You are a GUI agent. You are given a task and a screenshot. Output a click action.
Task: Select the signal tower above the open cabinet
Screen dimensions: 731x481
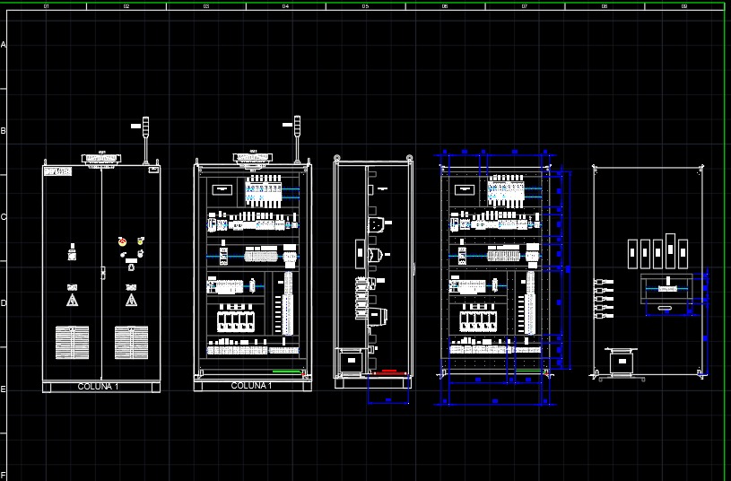click(297, 132)
